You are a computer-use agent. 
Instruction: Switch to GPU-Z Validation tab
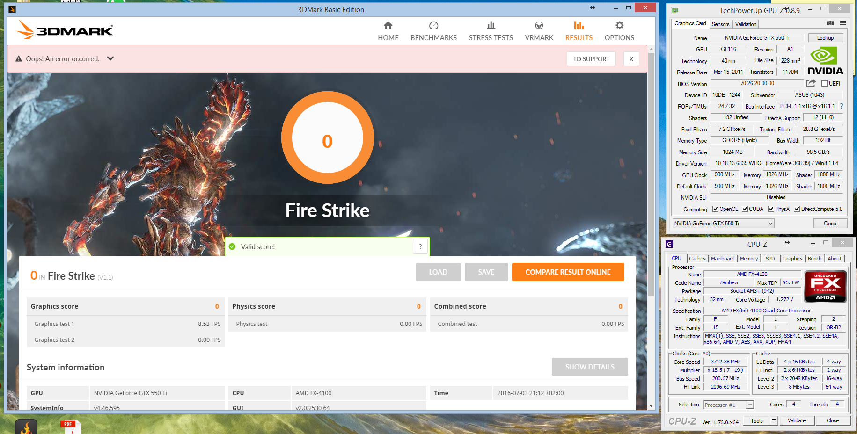pyautogui.click(x=746, y=24)
